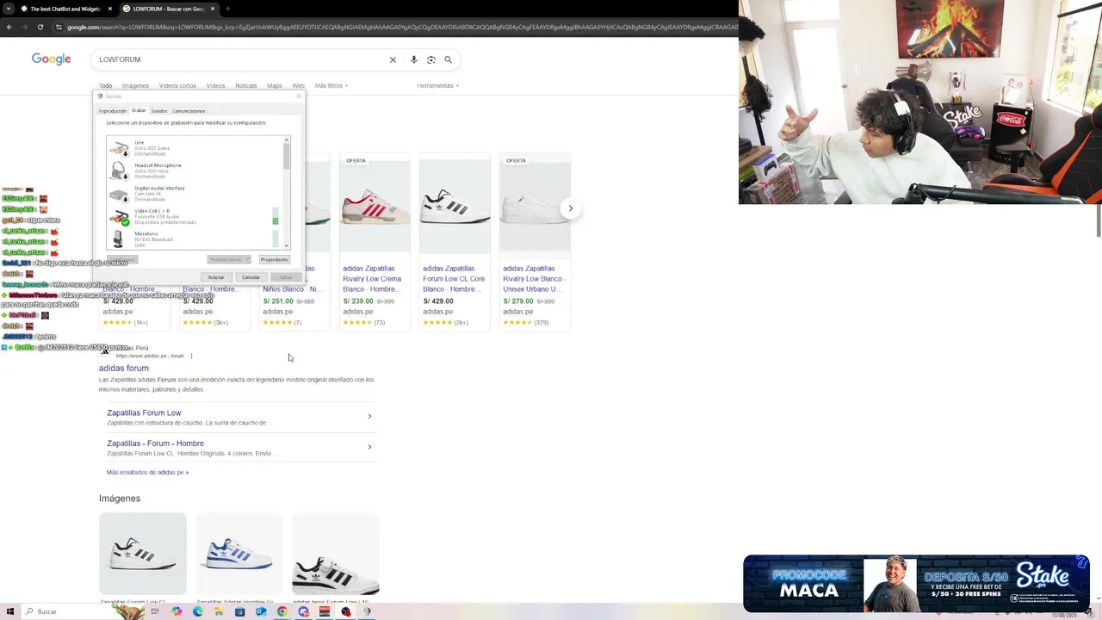Expand the Más filtros dropdown
This screenshot has height=620, width=1102.
click(331, 85)
